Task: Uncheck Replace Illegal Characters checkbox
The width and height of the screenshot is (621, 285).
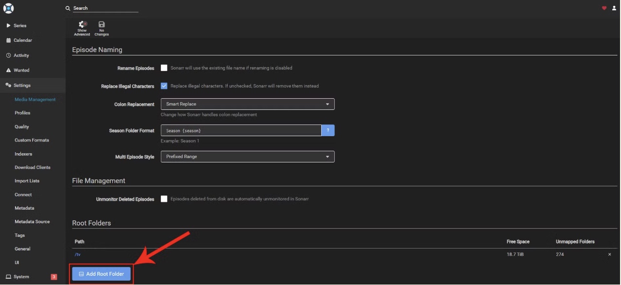Action: click(x=164, y=86)
